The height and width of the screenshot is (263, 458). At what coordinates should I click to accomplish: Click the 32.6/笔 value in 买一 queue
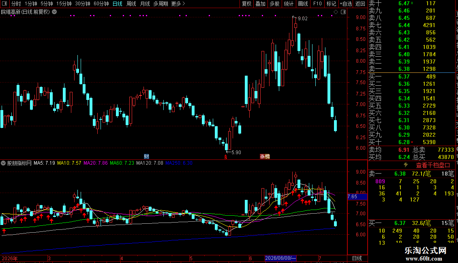tap(421, 223)
